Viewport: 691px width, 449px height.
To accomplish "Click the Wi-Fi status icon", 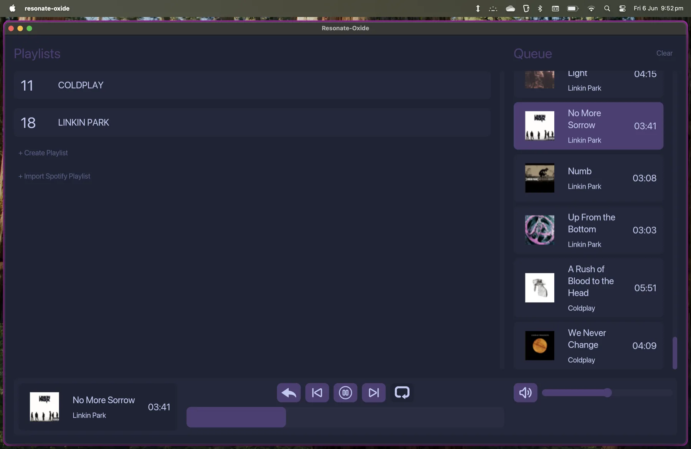I will (x=591, y=8).
